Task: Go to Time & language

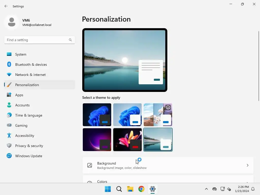Action: click(40, 115)
